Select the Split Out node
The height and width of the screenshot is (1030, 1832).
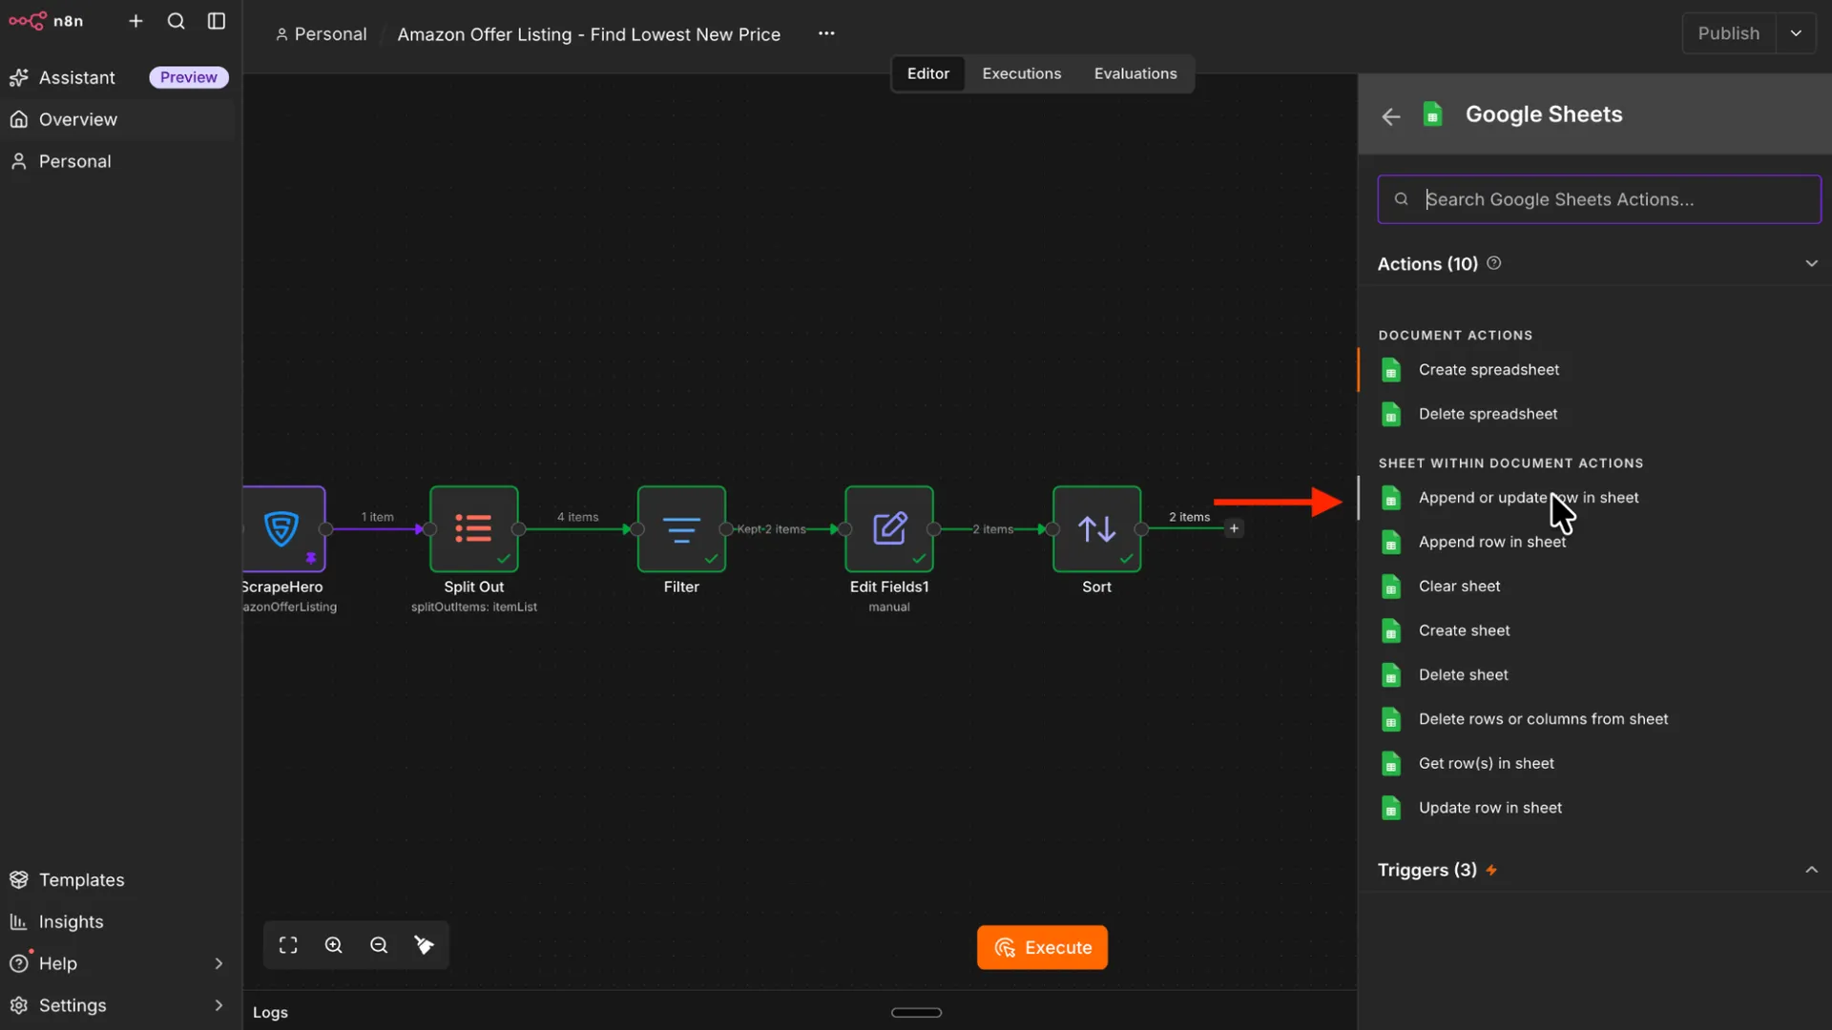point(474,528)
